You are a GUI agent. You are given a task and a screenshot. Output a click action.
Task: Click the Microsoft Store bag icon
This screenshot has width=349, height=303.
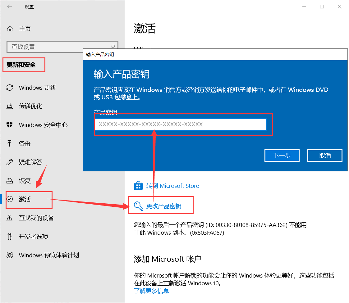138,186
